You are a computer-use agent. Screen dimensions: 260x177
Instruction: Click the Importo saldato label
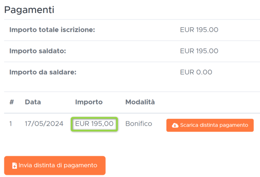pyautogui.click(x=38, y=51)
